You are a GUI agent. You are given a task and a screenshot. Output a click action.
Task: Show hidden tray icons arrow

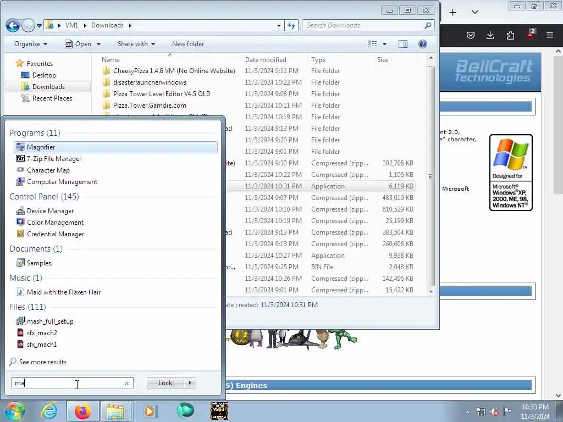pos(467,412)
